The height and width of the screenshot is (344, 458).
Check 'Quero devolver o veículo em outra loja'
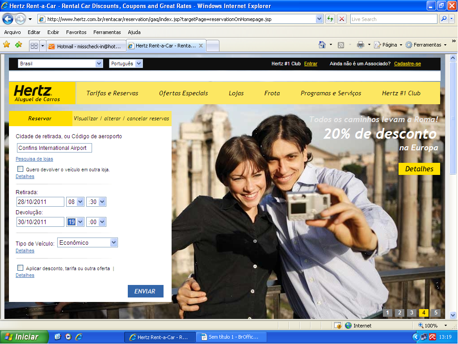coord(20,169)
